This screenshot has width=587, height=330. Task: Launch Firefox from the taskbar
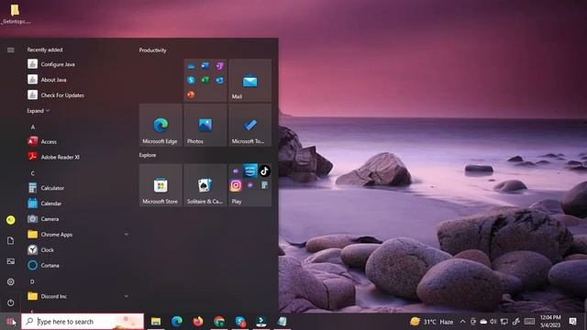[198, 322]
